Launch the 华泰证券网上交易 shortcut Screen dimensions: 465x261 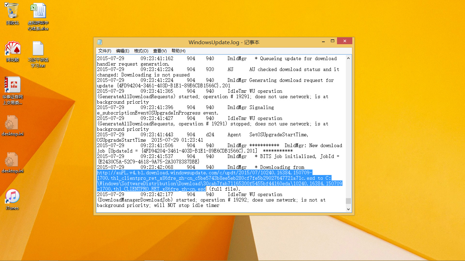tap(13, 85)
